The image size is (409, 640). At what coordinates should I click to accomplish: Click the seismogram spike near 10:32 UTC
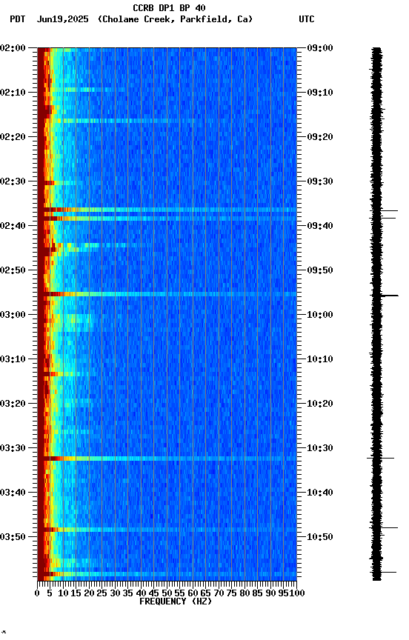381,459
